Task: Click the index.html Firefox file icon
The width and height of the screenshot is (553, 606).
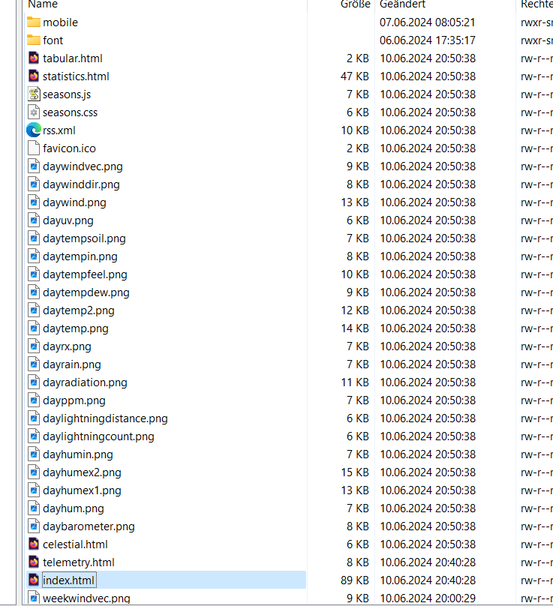Action: pos(34,580)
